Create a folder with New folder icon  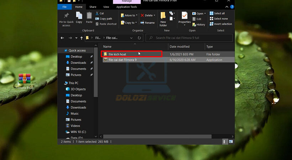[x=163, y=17]
